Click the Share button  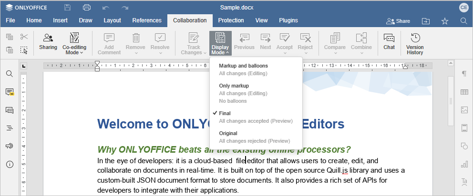pyautogui.click(x=398, y=21)
